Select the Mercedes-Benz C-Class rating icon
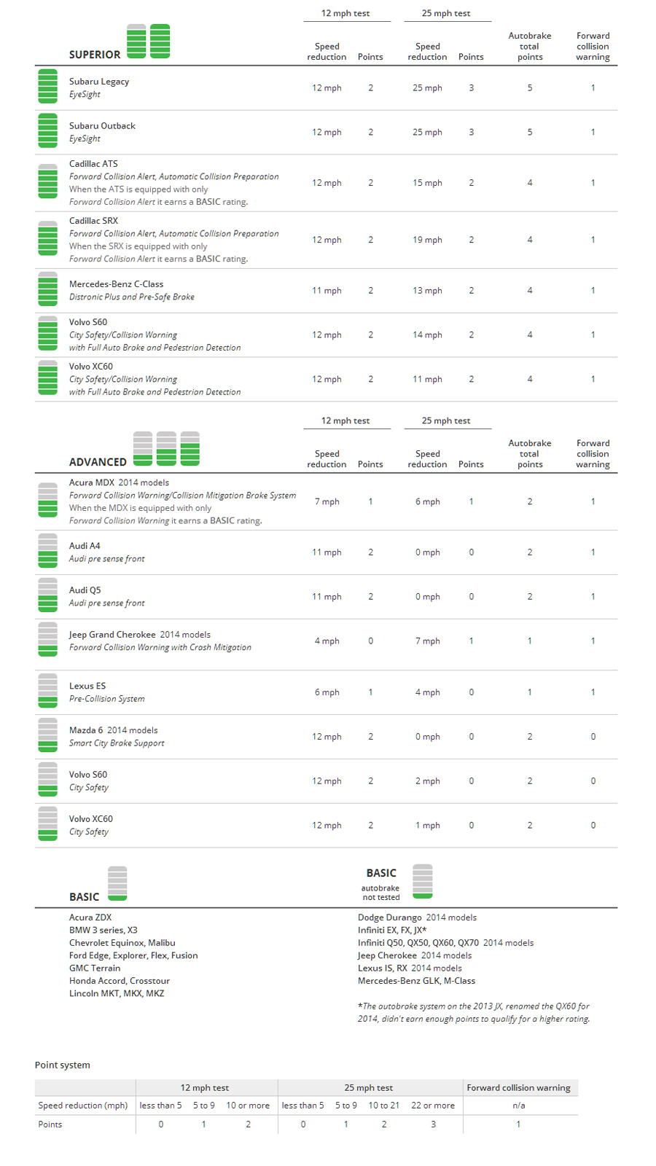This screenshot has height=1166, width=656. (x=47, y=289)
